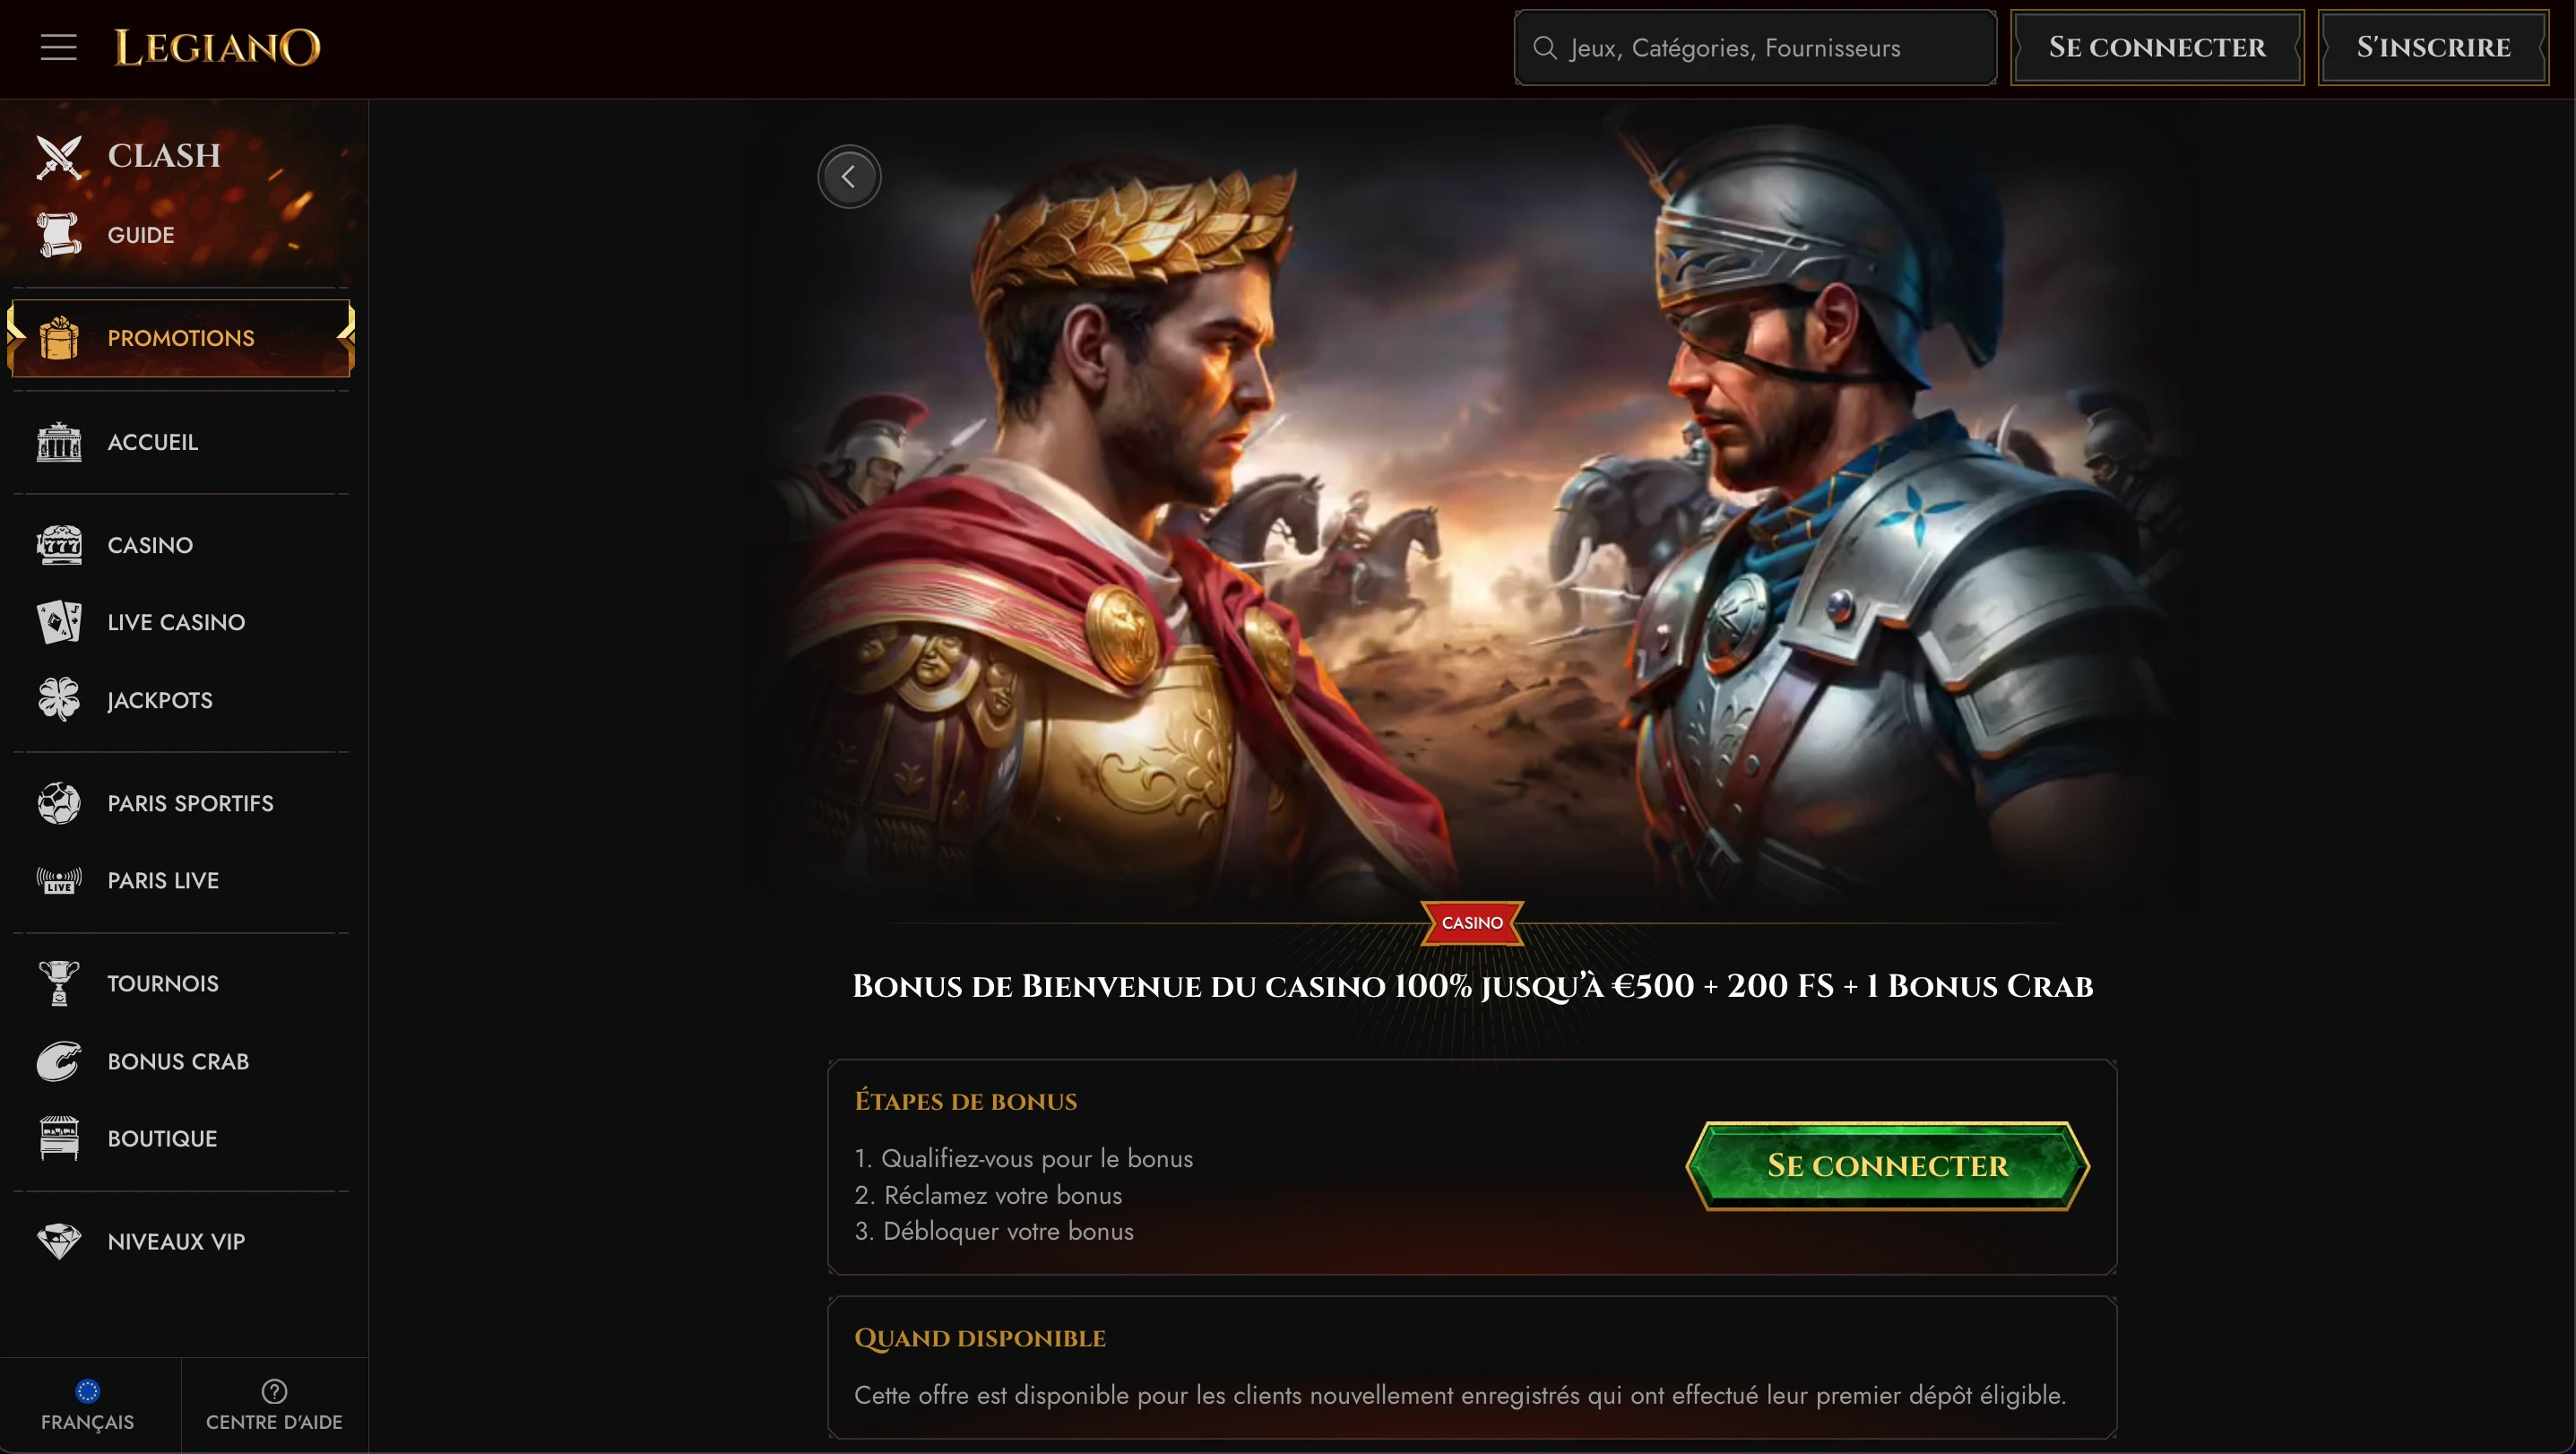Click the Clash crossed swords icon
This screenshot has height=1454, width=2576.
pos(59,156)
